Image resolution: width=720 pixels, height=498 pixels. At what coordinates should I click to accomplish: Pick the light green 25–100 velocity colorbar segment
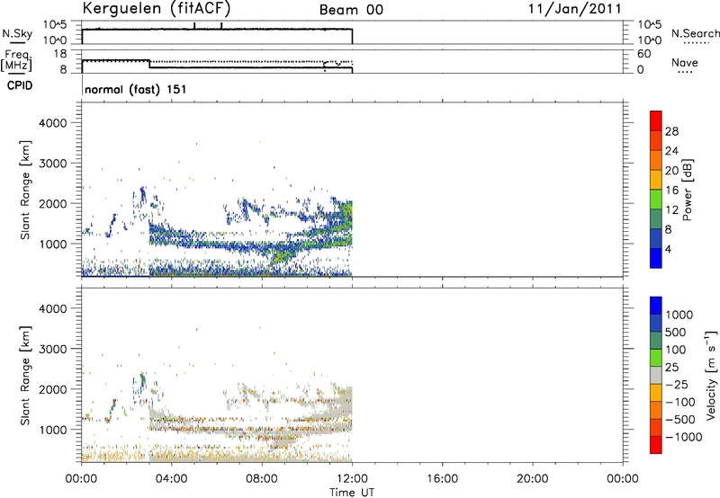tap(656, 358)
